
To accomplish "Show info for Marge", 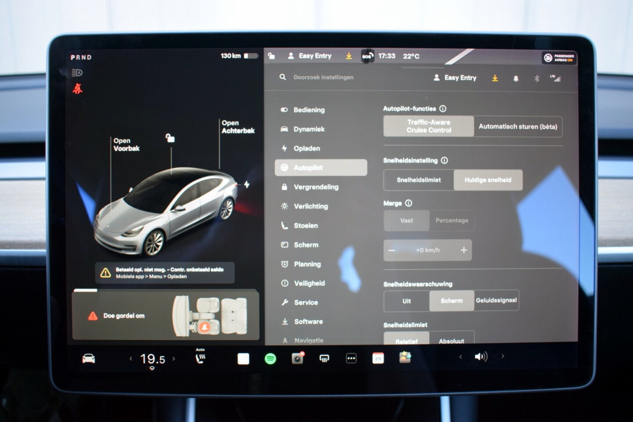I will click(409, 203).
